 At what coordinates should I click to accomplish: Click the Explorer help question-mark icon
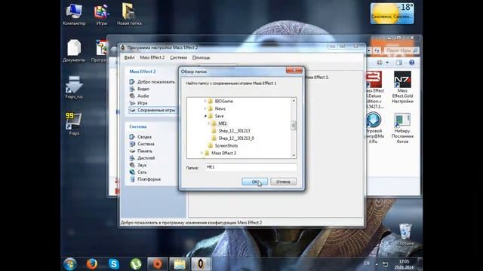click(412, 62)
